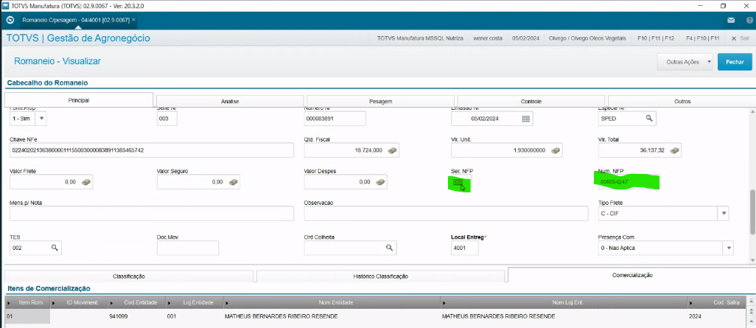756x328 pixels.
Task: Expand the Nom Entidade column header arrow
Action: [228, 302]
